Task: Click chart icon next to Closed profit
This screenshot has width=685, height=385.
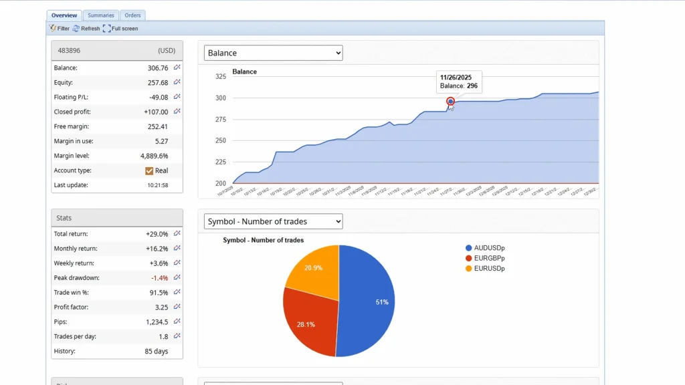Action: coord(177,112)
